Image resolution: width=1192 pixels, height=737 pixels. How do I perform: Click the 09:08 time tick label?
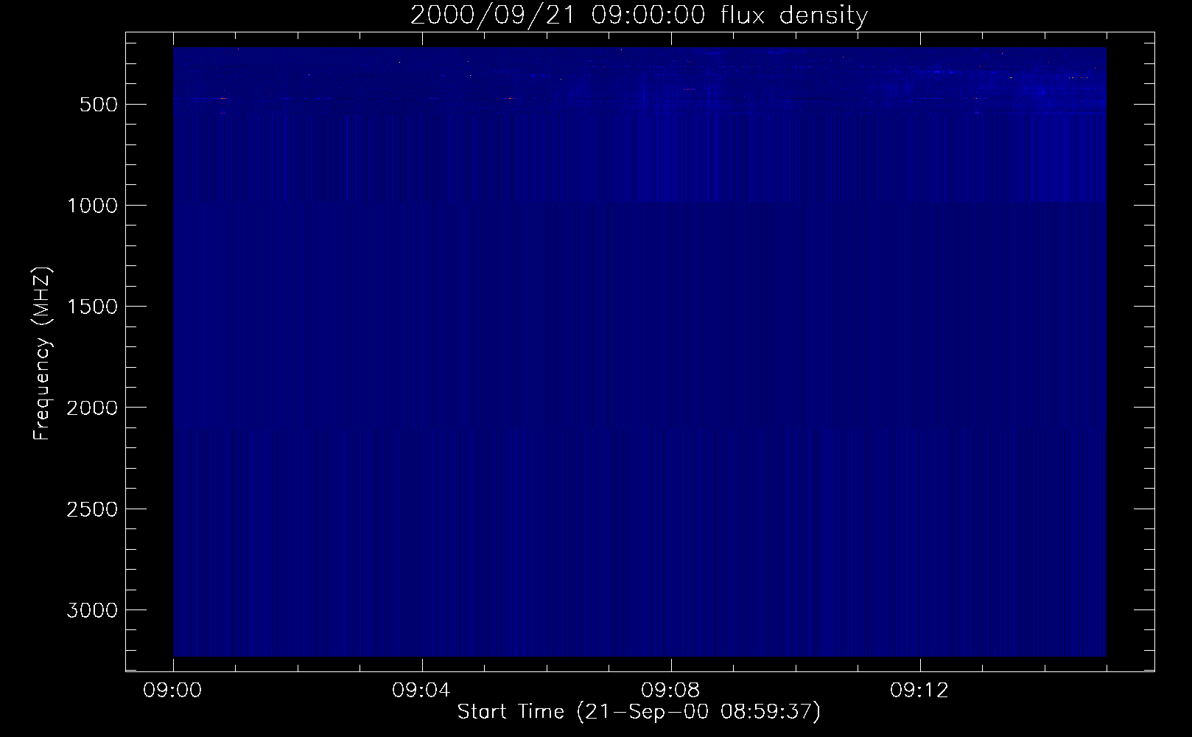tap(671, 691)
